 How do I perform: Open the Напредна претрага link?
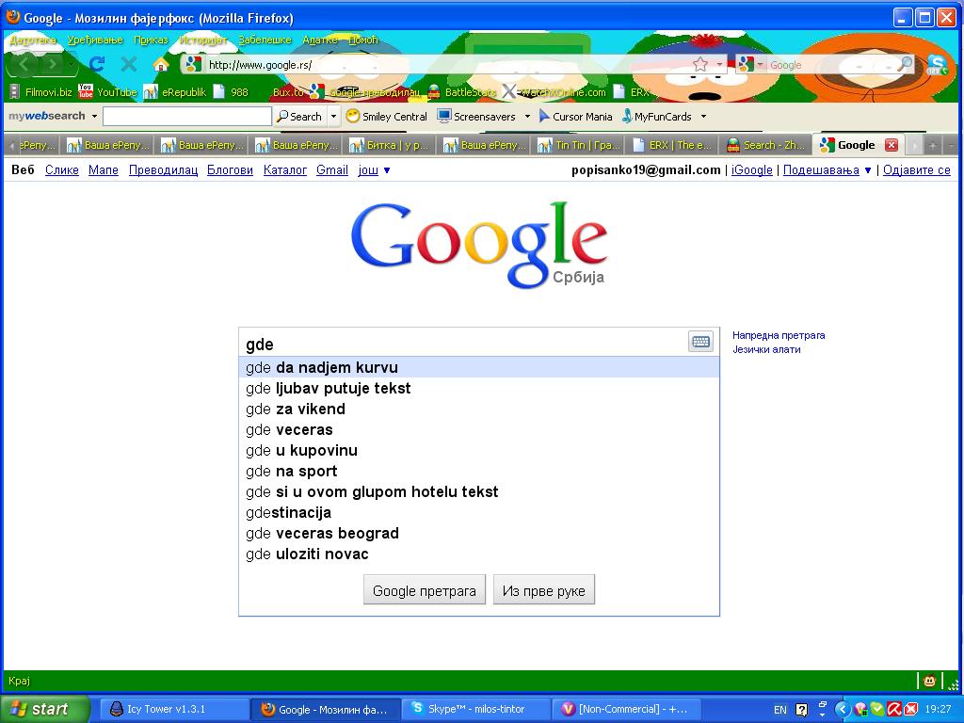tap(779, 336)
